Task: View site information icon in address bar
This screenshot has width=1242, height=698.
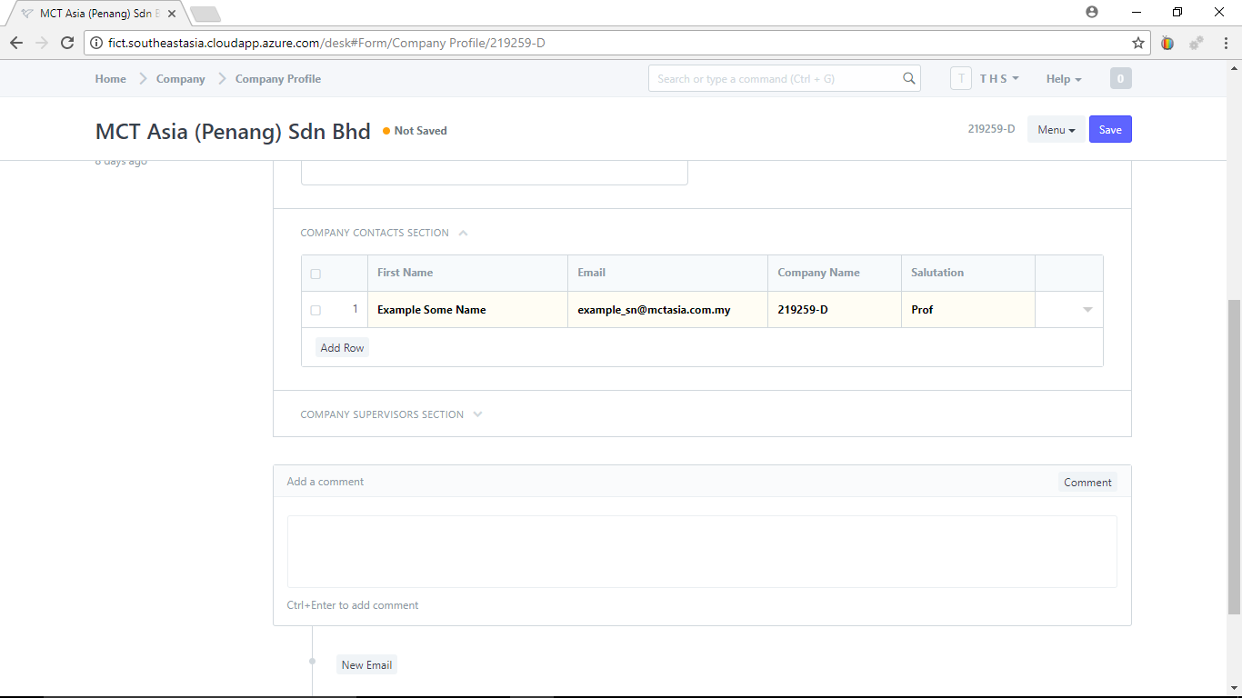Action: 96,43
